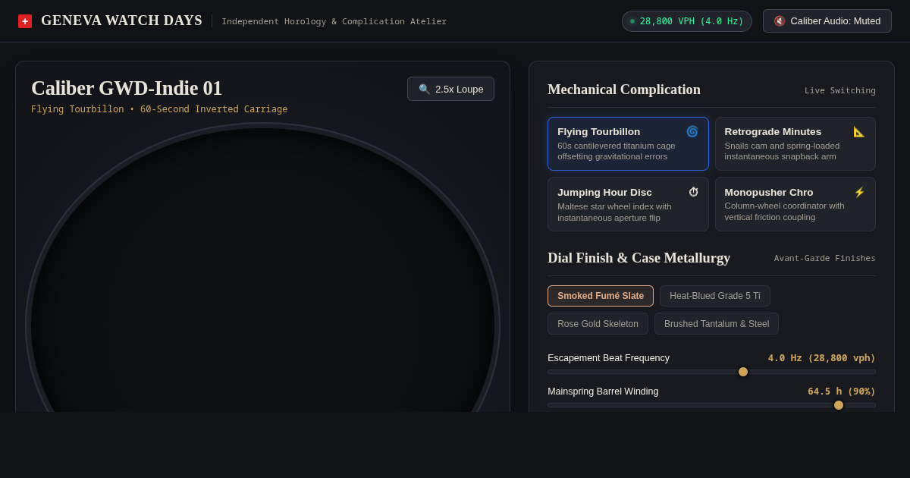The height and width of the screenshot is (478, 910).
Task: Click the '4.0 Hz (28,800 vph)' frequency value
Action: click(x=822, y=358)
